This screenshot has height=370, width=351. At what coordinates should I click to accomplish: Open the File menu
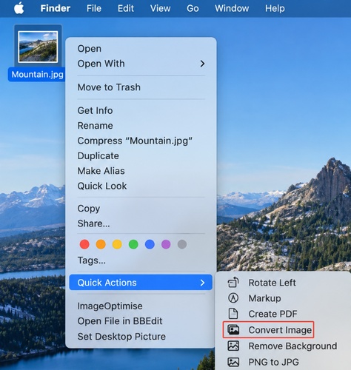pos(94,8)
